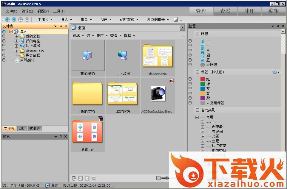The height and width of the screenshot is (189, 287).
Task: Toggle easy-select marker for 红 label
Action: click(190, 79)
